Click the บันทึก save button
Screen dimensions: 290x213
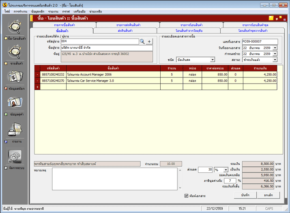245,195
